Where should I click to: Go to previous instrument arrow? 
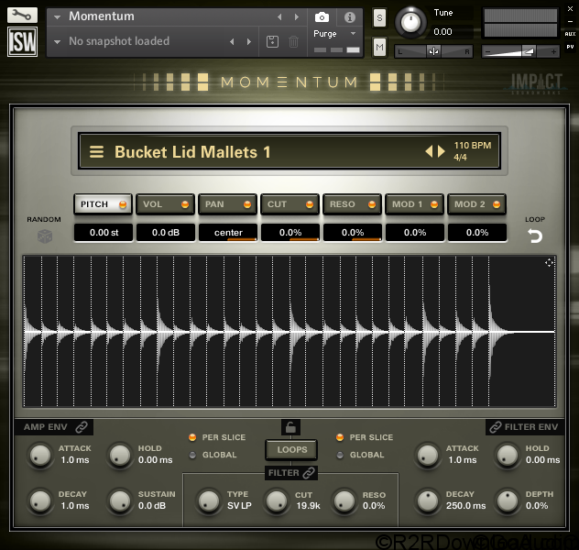tap(279, 17)
